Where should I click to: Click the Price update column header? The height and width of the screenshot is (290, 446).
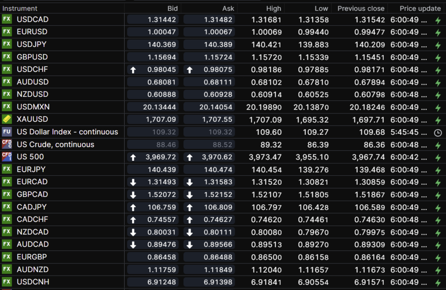(420, 8)
